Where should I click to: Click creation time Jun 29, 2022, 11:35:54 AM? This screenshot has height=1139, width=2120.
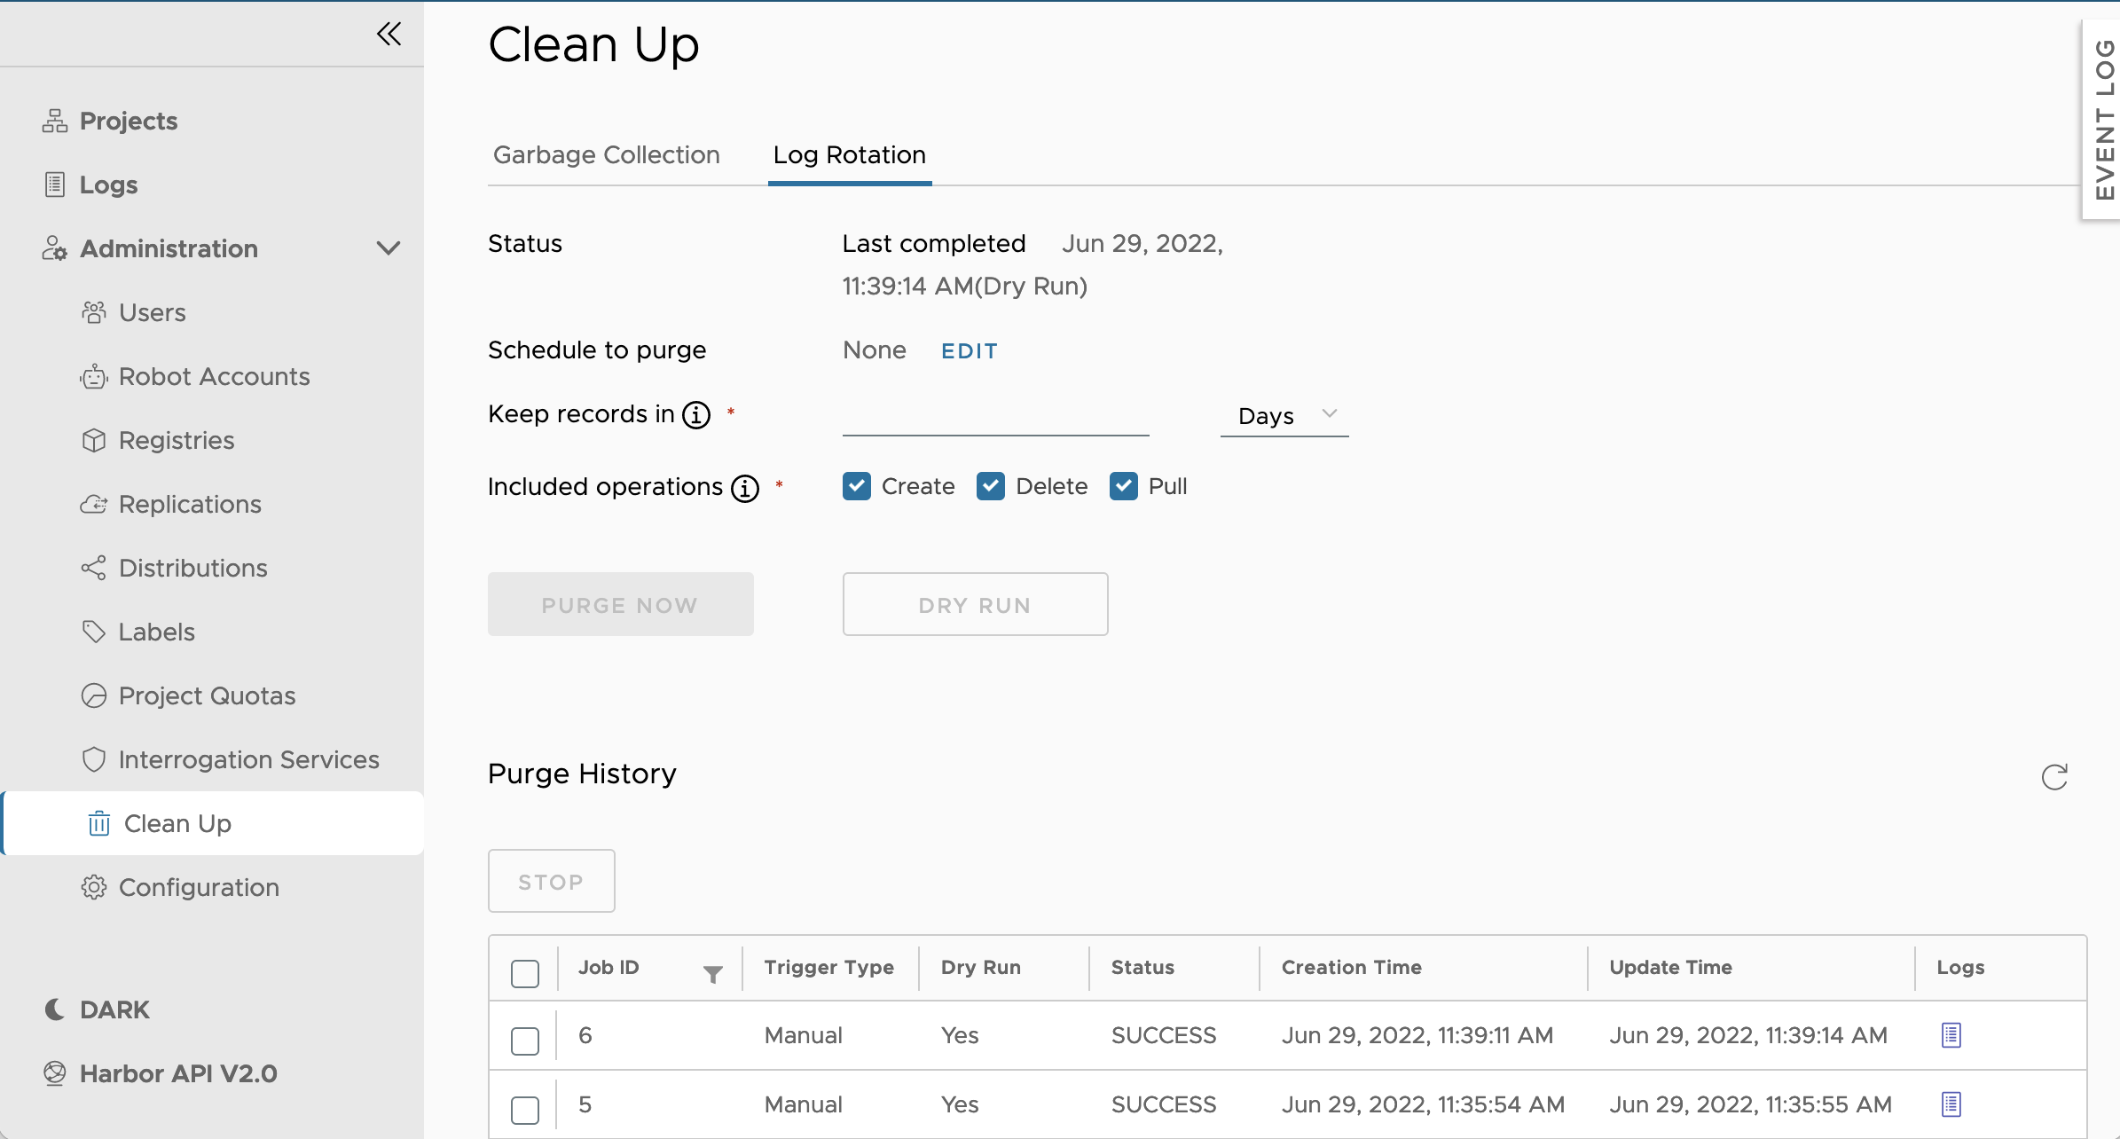pyautogui.click(x=1423, y=1104)
